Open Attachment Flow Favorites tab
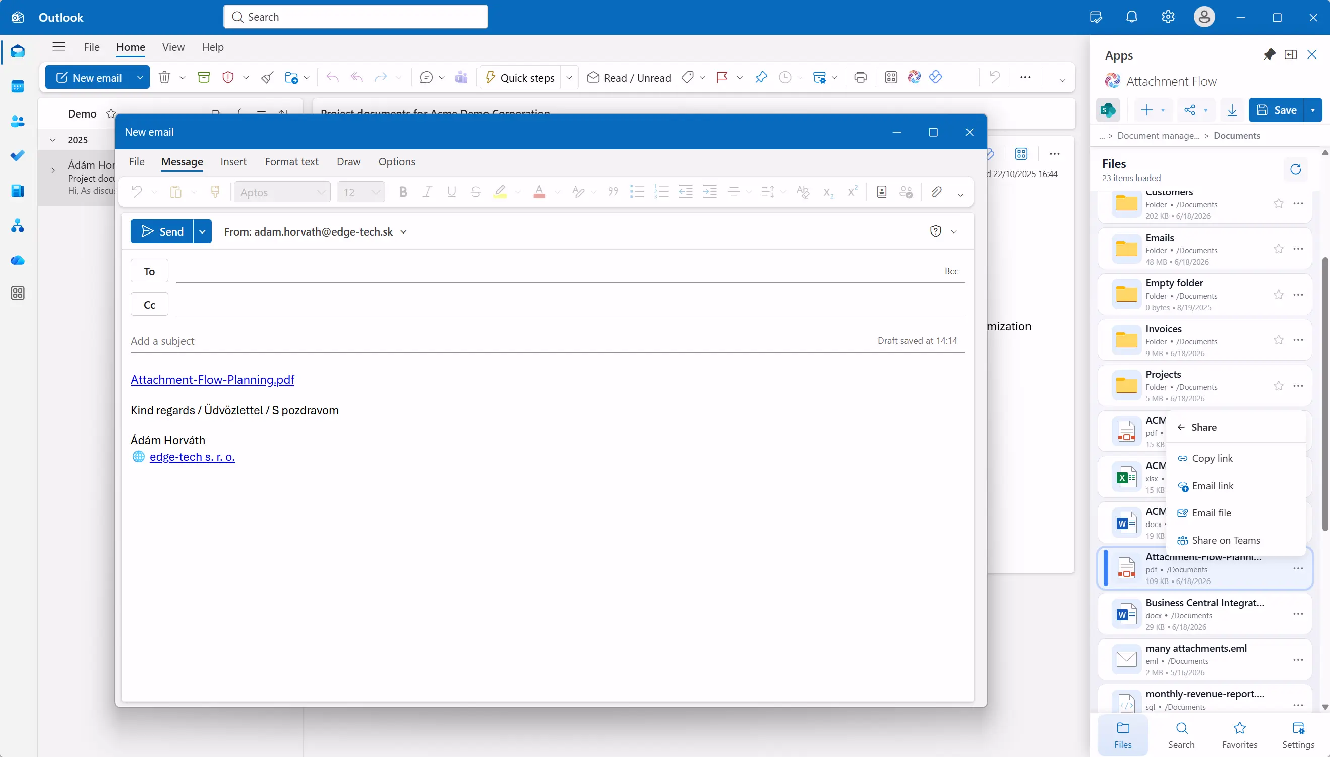Screen dimensions: 1330x757 (x=1240, y=735)
